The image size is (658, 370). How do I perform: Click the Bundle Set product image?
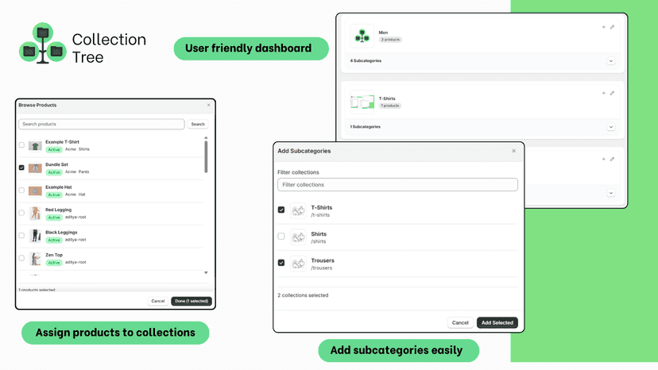[x=35, y=168]
